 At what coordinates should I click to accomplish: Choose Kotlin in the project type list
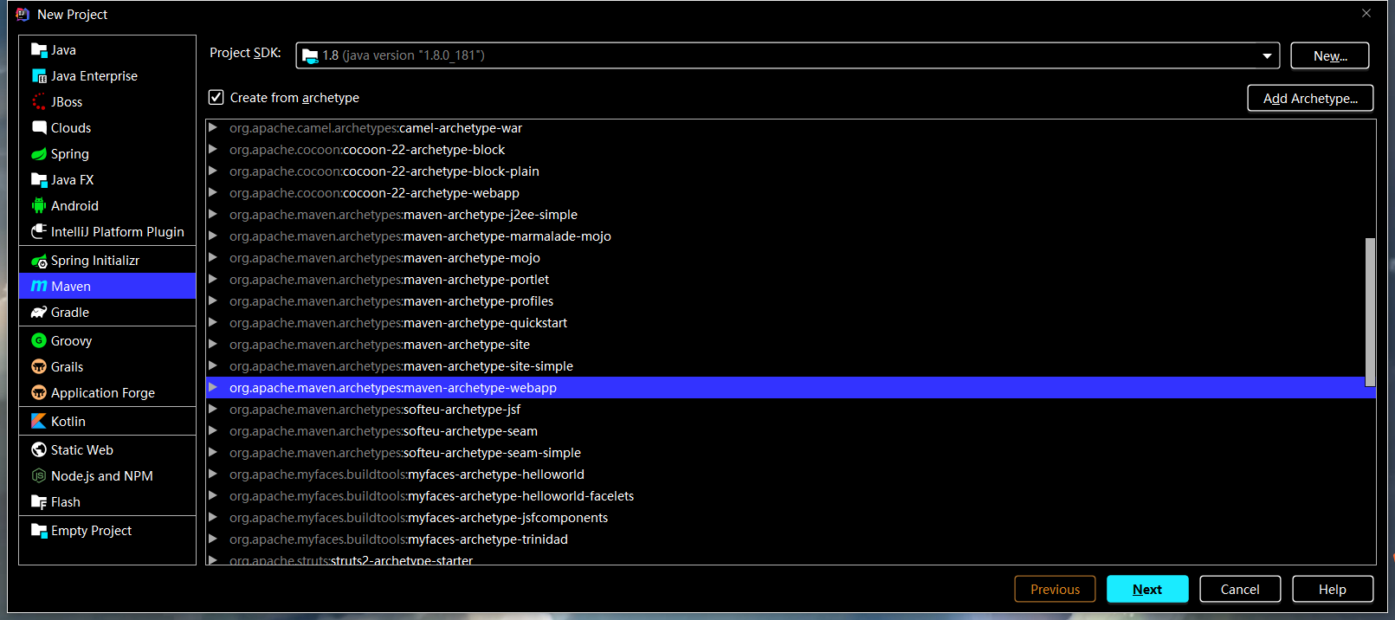pos(107,422)
